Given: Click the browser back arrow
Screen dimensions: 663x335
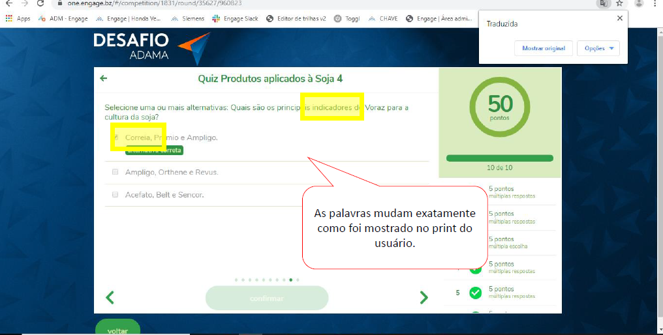Looking at the screenshot, I should coord(8,3).
